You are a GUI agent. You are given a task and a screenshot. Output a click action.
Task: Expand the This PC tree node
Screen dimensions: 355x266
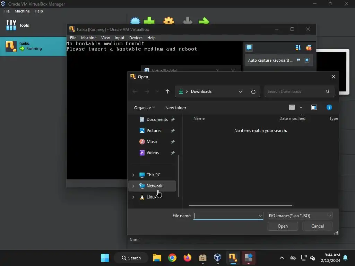[133, 175]
